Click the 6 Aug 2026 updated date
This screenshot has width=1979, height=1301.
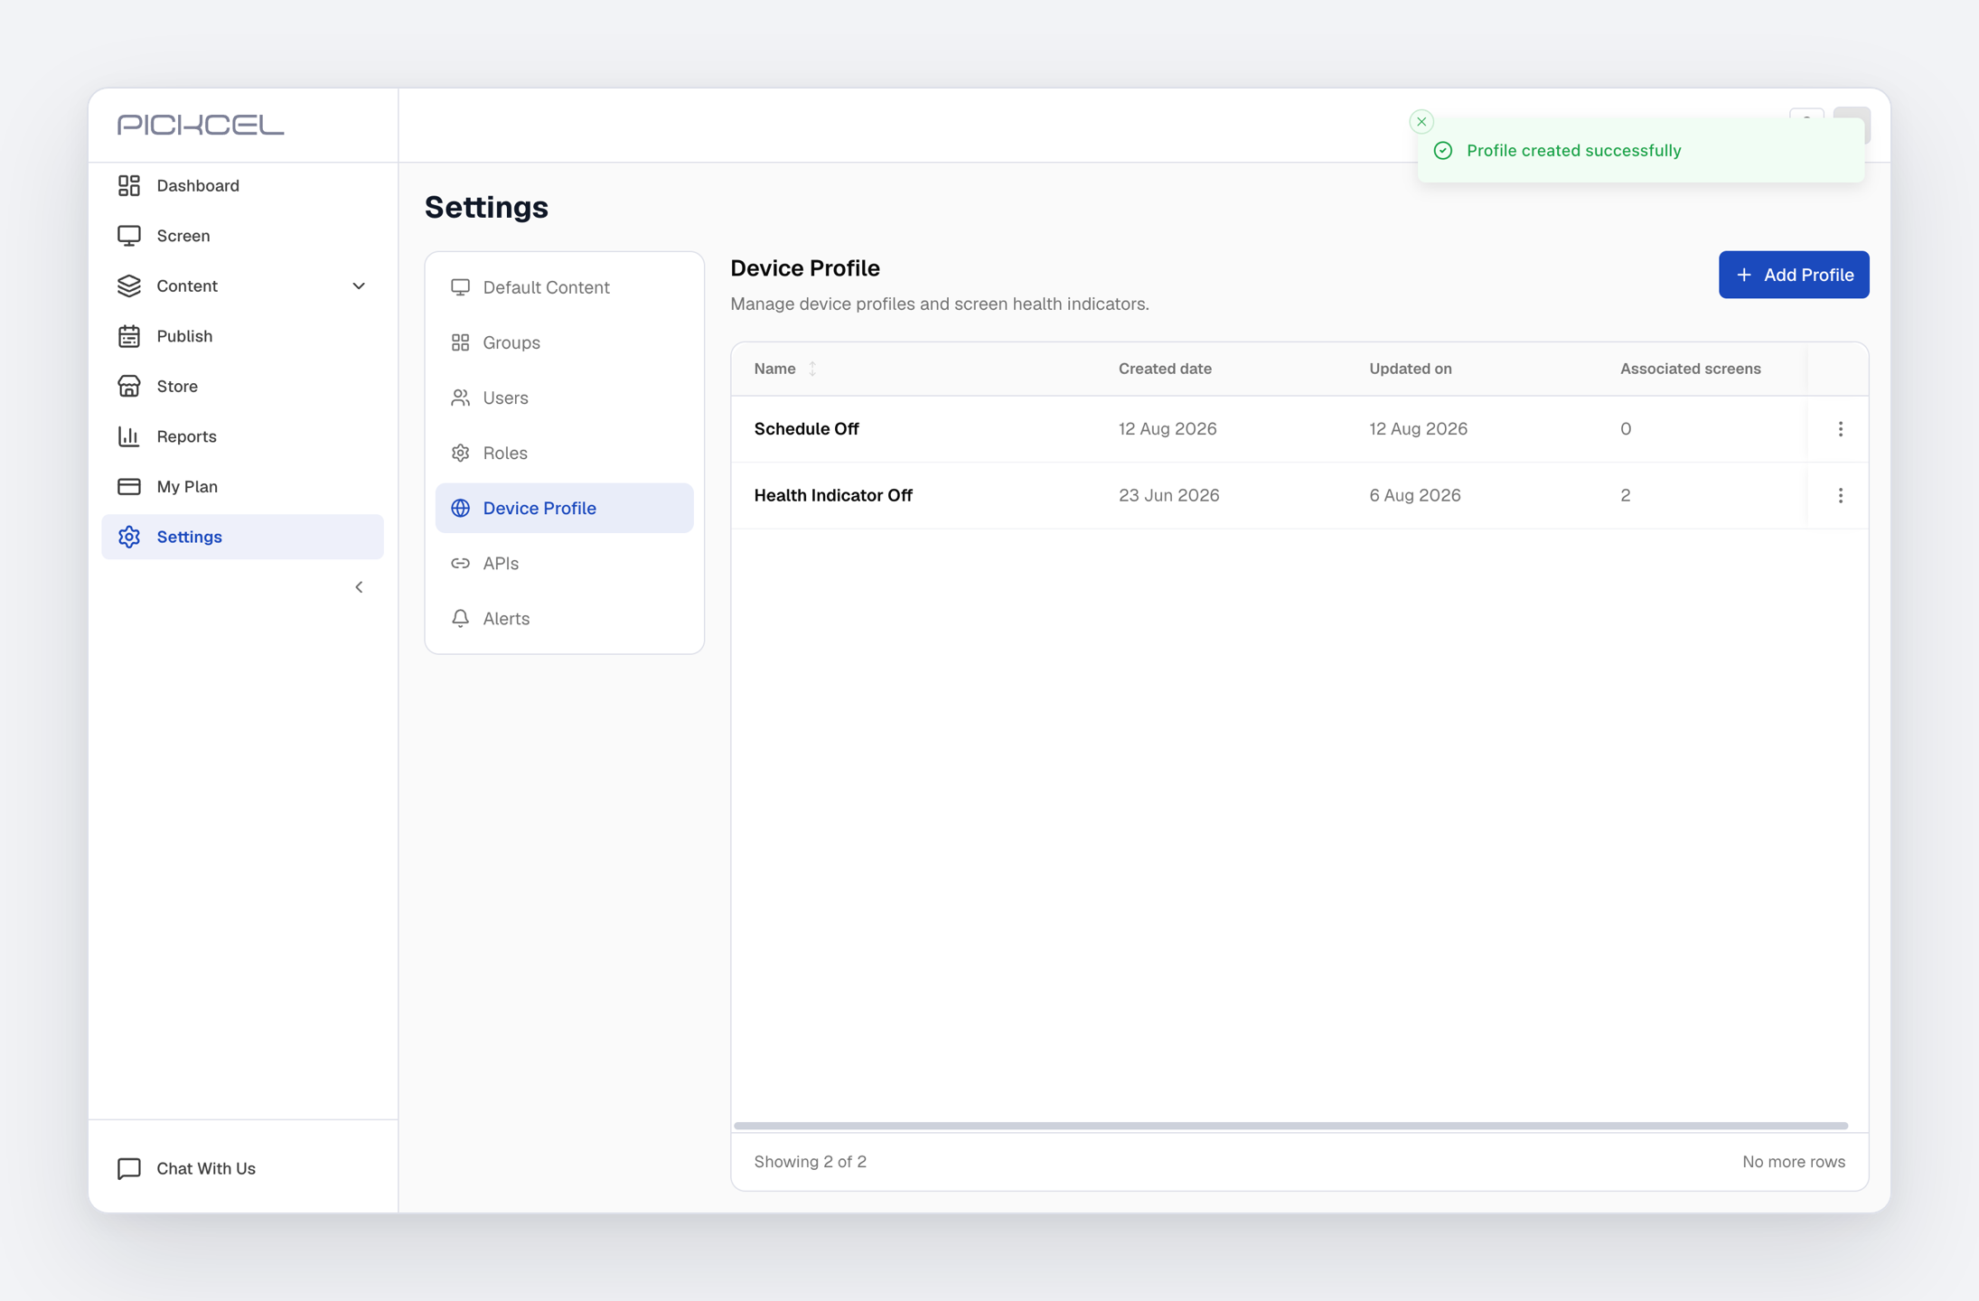pyautogui.click(x=1414, y=495)
